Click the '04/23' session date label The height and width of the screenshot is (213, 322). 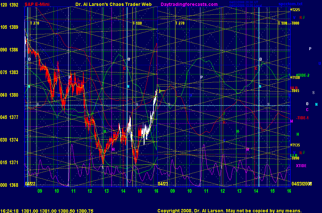click(163, 184)
